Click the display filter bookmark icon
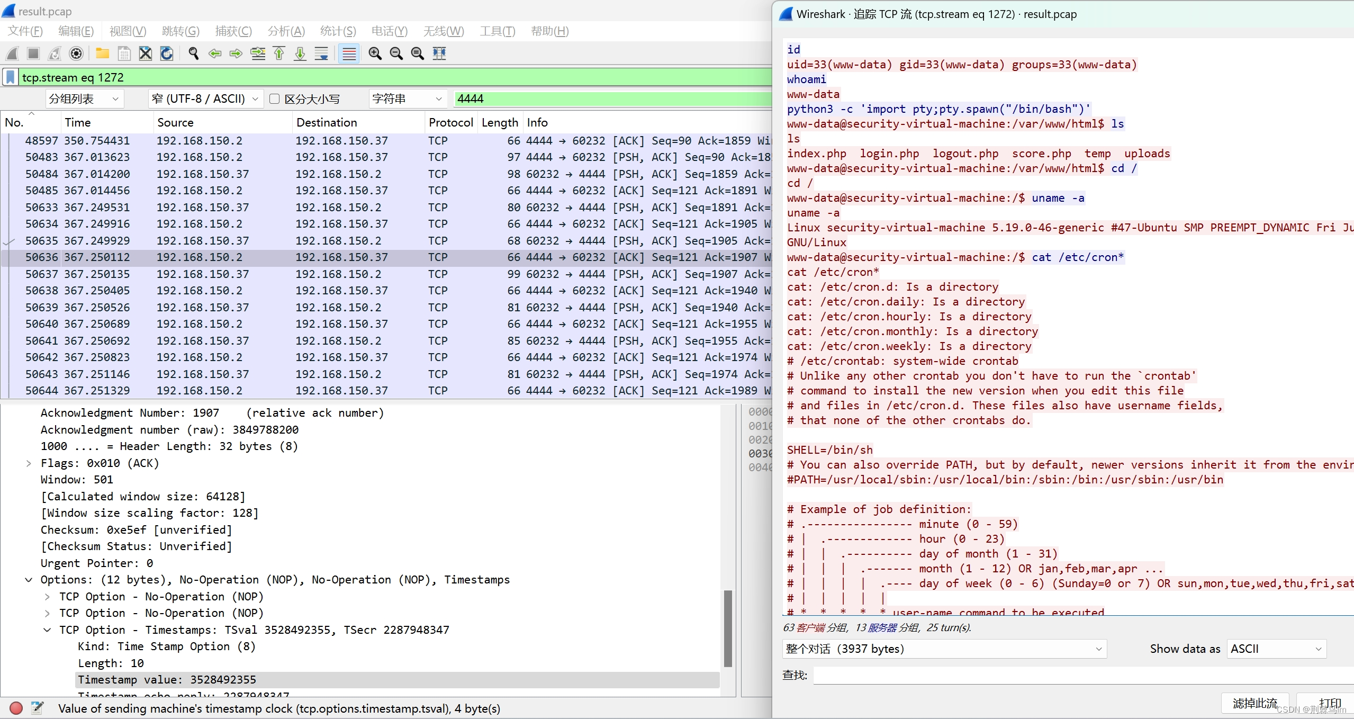This screenshot has height=719, width=1354. (10, 77)
